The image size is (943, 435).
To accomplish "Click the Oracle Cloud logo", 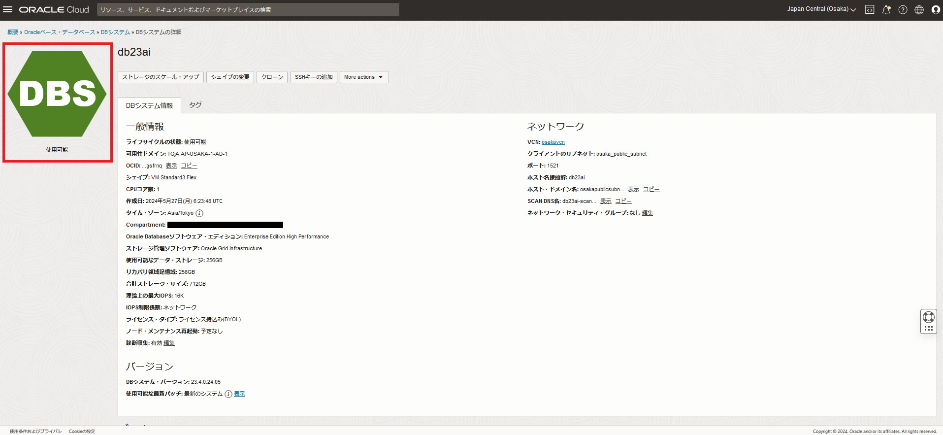I will point(54,9).
